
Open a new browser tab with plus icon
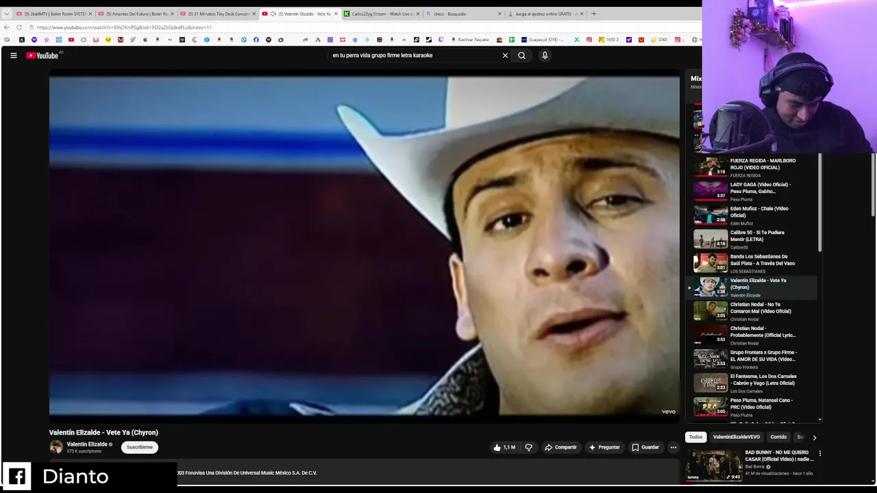pyautogui.click(x=593, y=14)
